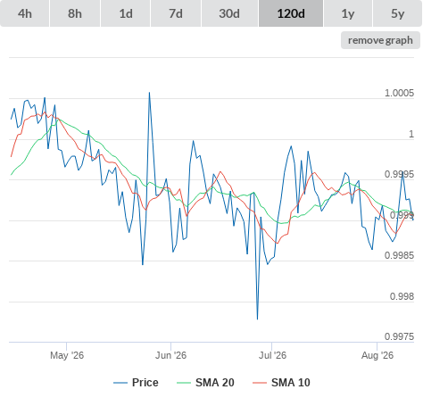Select the 7d range tab
The width and height of the screenshot is (423, 406).
pos(176,13)
